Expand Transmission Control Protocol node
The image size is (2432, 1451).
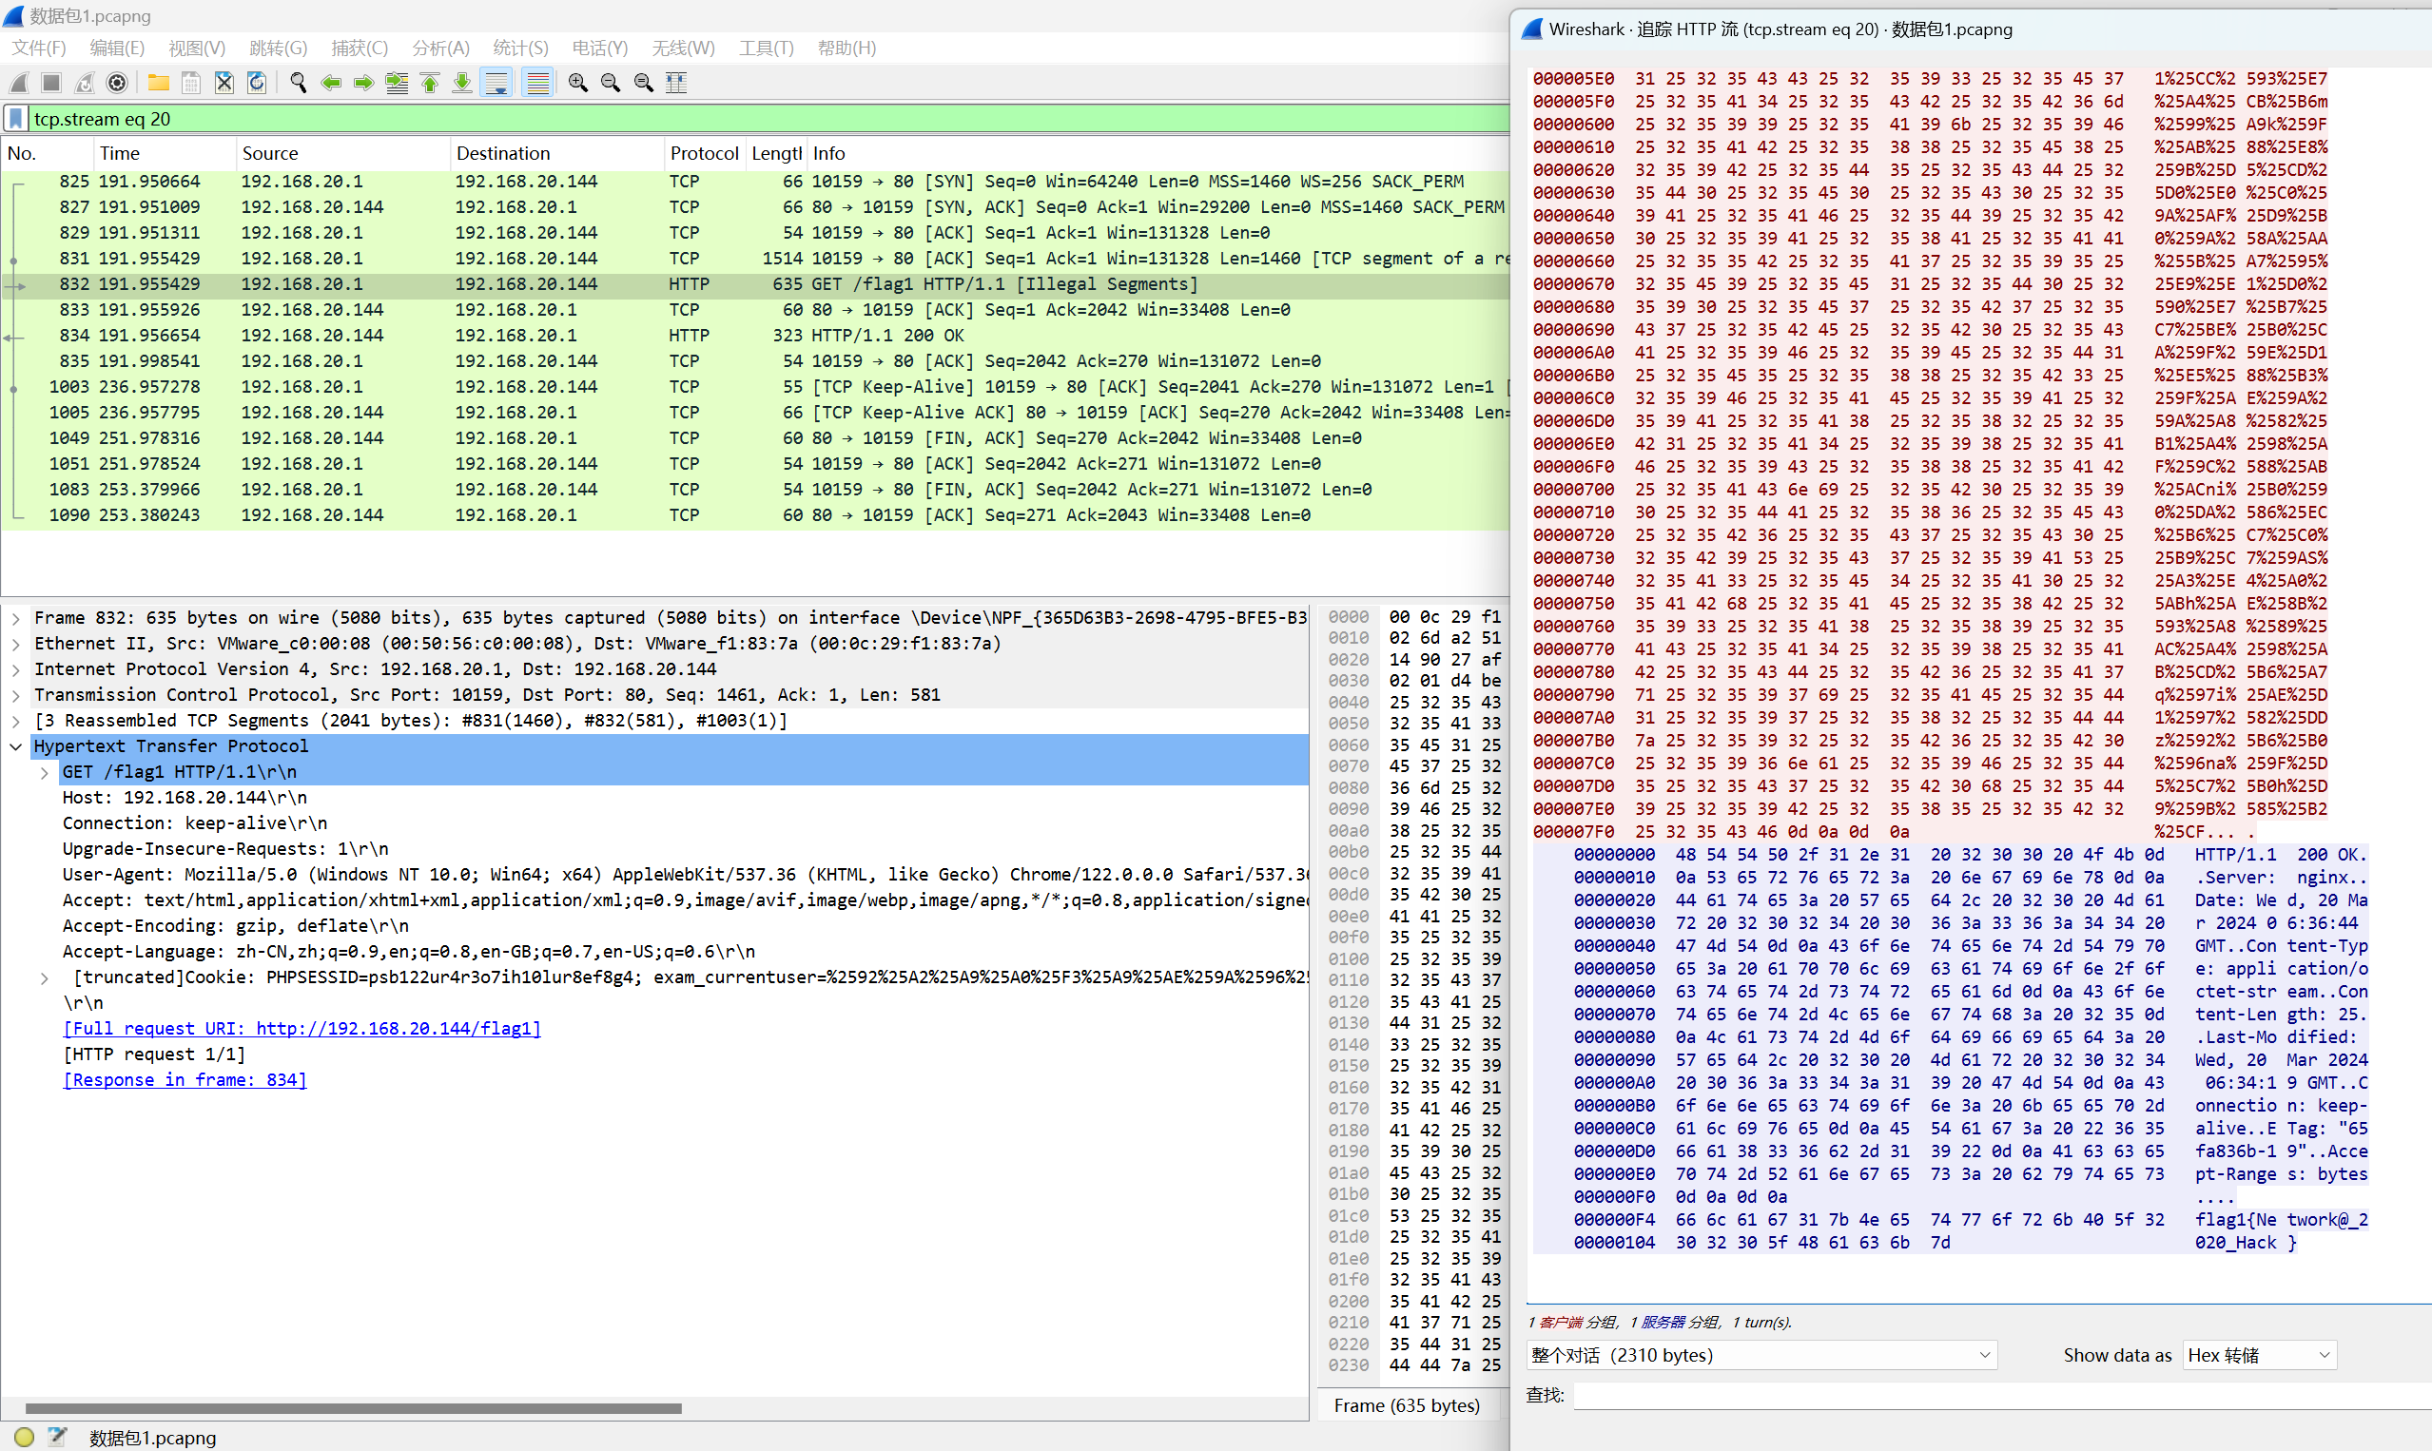click(x=15, y=695)
